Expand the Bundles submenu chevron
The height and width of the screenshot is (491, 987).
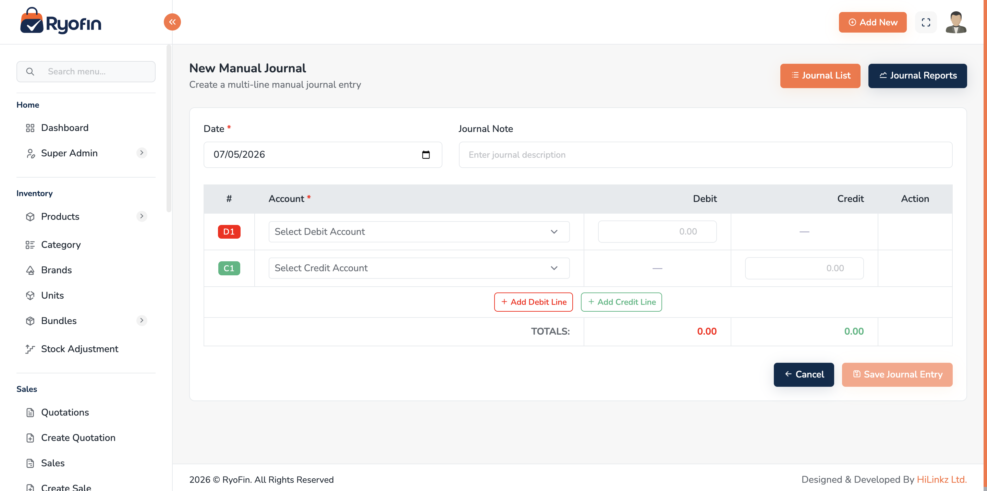click(x=142, y=321)
